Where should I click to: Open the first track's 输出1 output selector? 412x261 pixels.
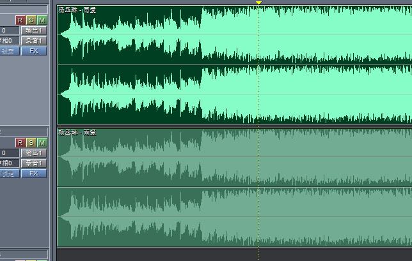34,31
